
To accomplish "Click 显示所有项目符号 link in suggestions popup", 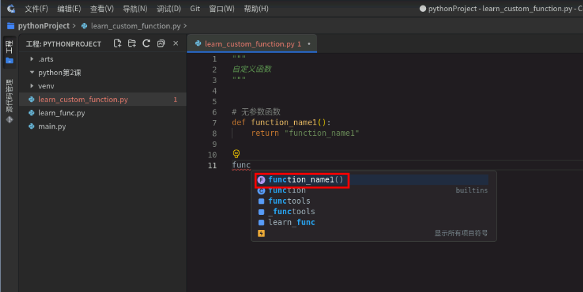I will (x=460, y=233).
